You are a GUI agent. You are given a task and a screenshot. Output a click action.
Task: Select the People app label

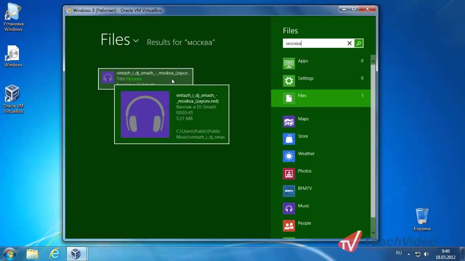click(304, 223)
